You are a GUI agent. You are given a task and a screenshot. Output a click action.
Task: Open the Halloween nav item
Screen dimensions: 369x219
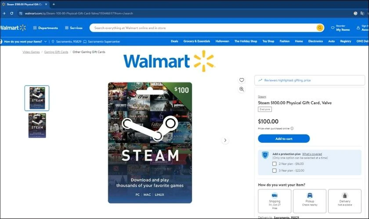(222, 41)
